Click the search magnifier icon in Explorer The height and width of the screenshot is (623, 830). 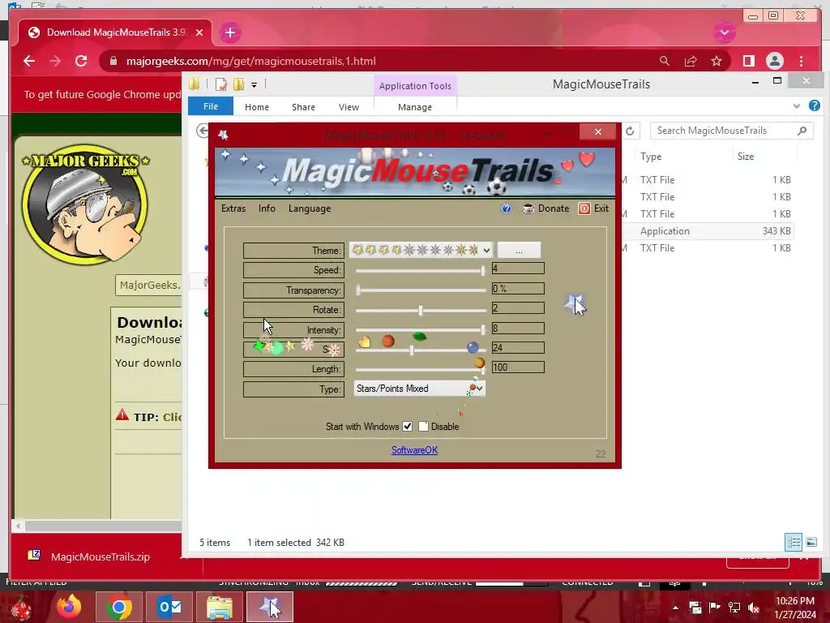pyautogui.click(x=802, y=131)
